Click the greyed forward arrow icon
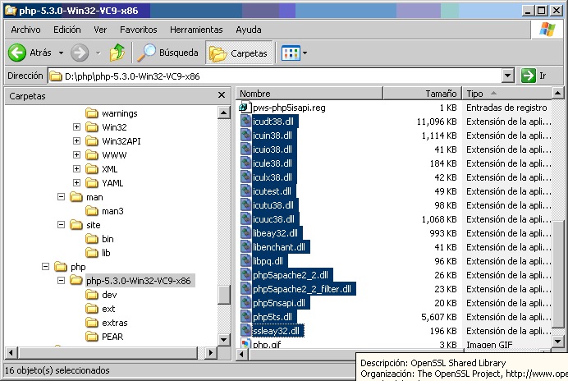The width and height of the screenshot is (568, 381). [80, 53]
